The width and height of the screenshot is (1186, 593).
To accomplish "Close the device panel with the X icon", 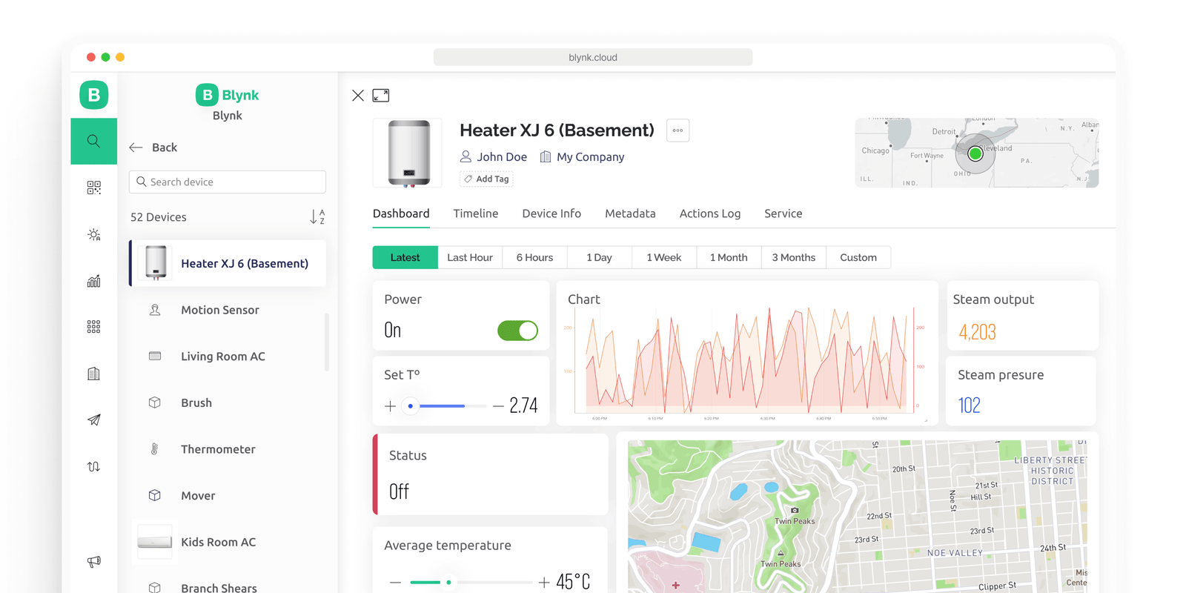I will click(x=358, y=96).
